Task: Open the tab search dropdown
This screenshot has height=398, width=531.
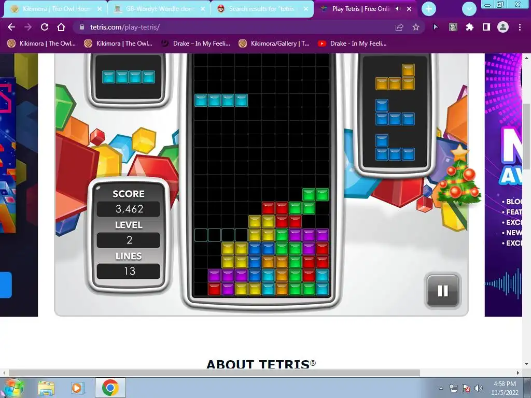Action: pyautogui.click(x=469, y=9)
